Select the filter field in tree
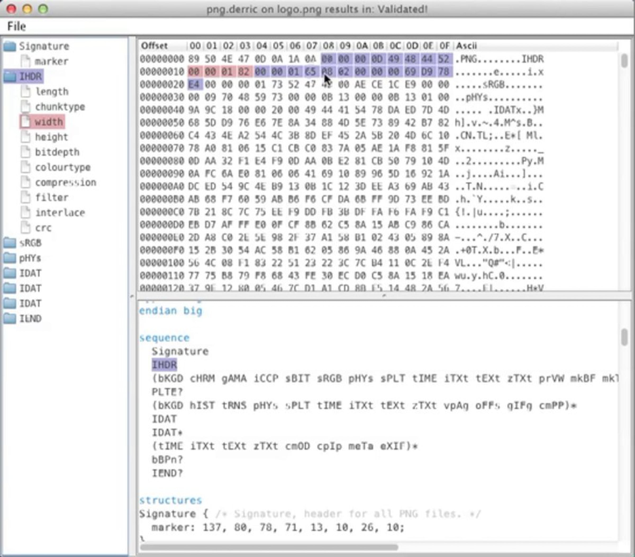This screenshot has height=557, width=635. coord(52,197)
